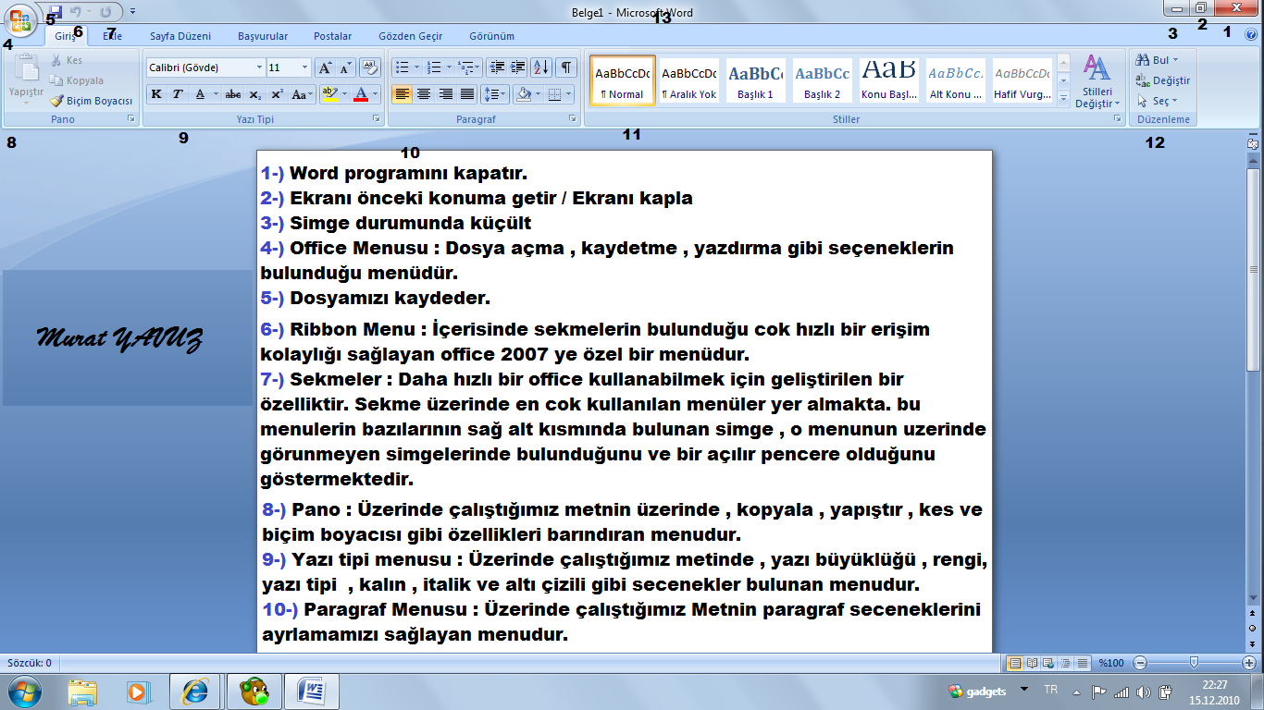
Task: Increase paragraph indent
Action: coord(518,67)
